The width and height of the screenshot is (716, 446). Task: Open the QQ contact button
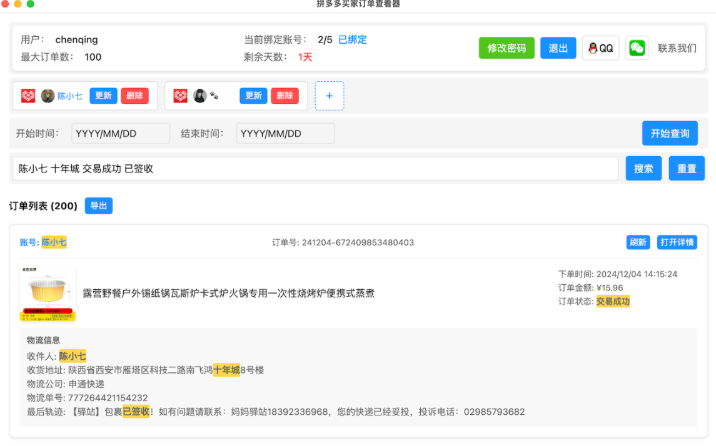tap(600, 48)
